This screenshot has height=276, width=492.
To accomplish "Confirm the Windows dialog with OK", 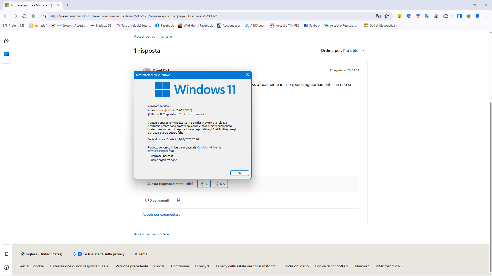I will click(240, 173).
